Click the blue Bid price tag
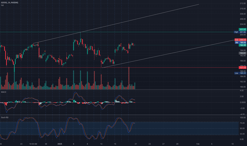Image resolution: width=247 pixels, height=146 pixels. click(x=240, y=42)
